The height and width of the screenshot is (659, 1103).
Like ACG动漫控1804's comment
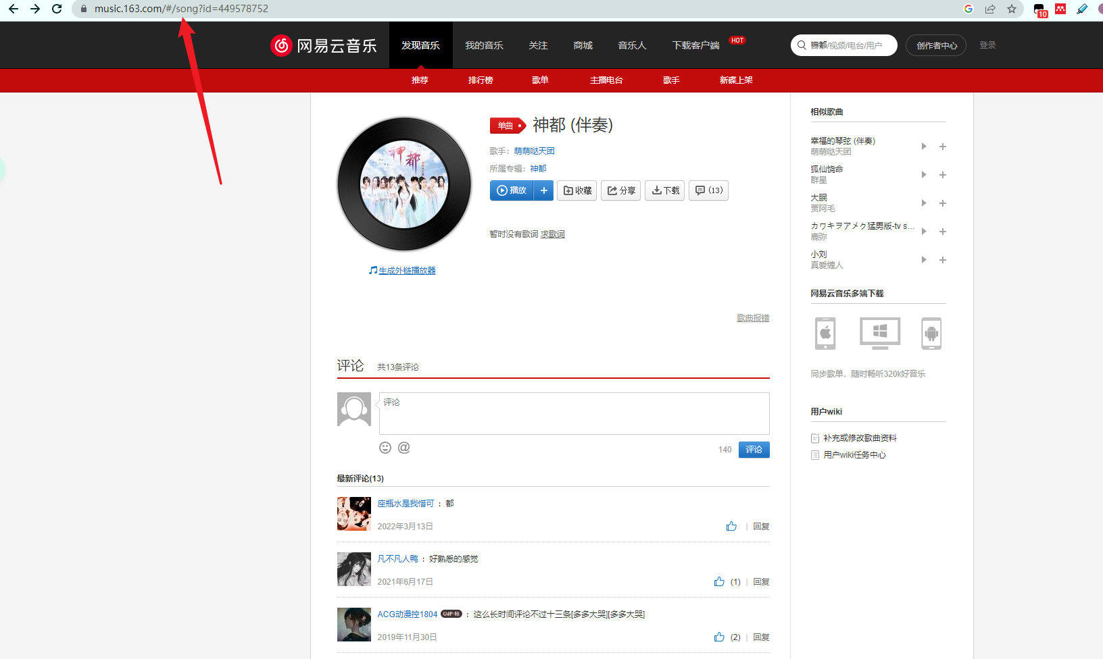point(718,637)
